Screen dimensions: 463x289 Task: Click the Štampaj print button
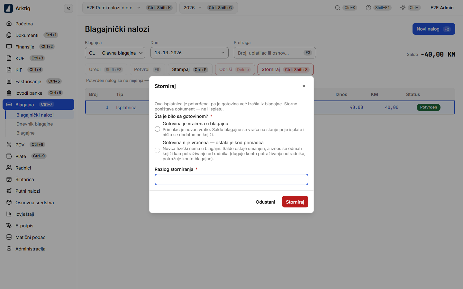[190, 69]
